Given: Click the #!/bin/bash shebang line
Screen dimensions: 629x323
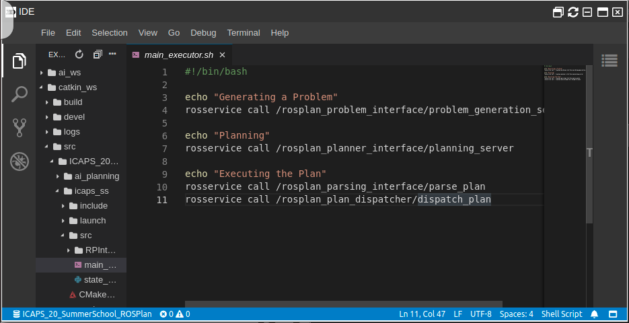Looking at the screenshot, I should [216, 72].
